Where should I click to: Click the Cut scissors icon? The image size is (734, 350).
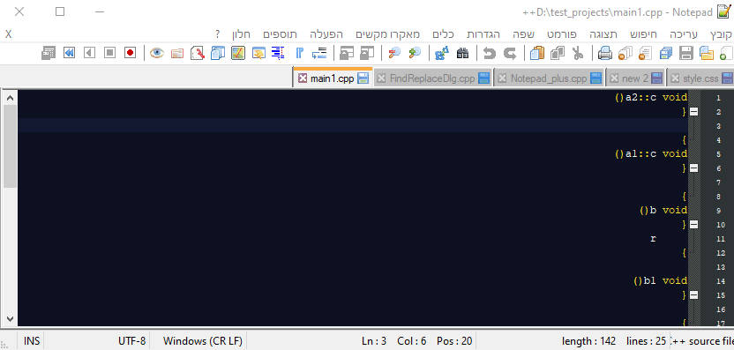578,53
